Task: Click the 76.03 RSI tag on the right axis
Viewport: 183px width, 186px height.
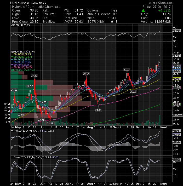Action: point(176,31)
